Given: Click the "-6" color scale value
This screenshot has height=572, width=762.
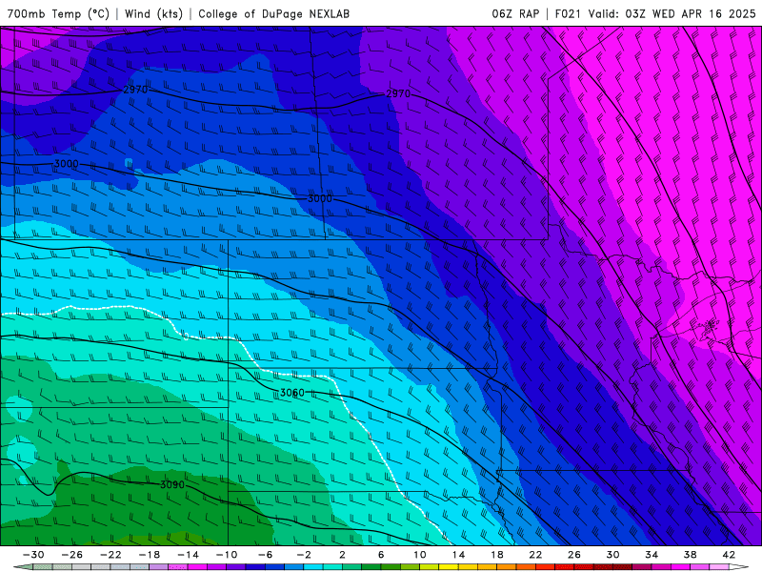Looking at the screenshot, I should 266,555.
